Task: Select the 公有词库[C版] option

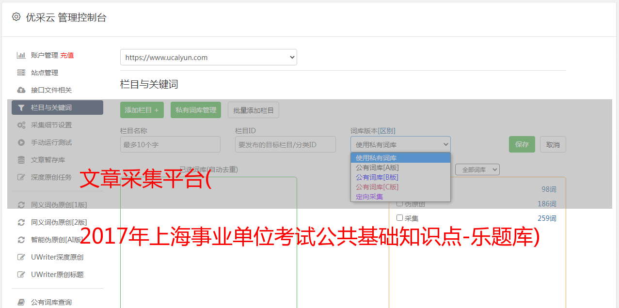Action: 400,187
